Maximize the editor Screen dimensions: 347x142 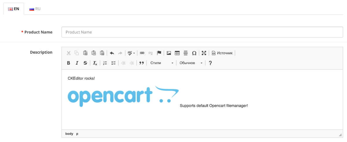pyautogui.click(x=204, y=53)
